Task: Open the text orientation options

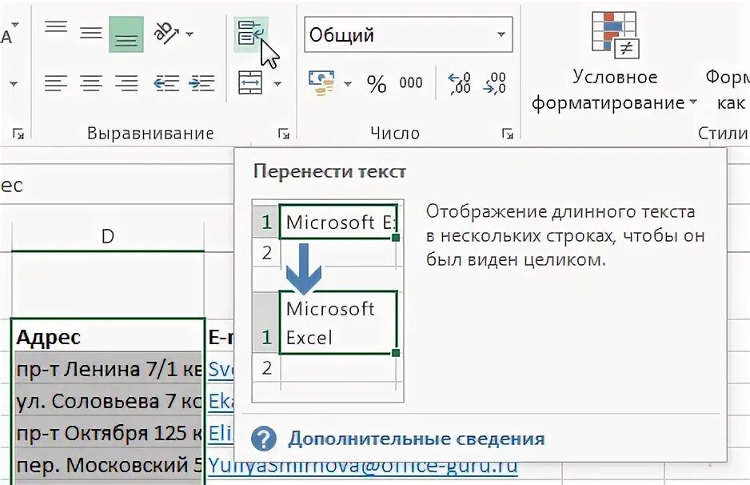Action: [166, 34]
